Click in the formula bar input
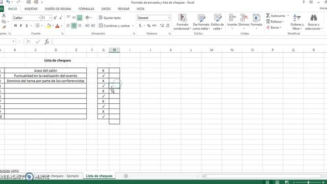The height and width of the screenshot is (184, 327). (190, 42)
